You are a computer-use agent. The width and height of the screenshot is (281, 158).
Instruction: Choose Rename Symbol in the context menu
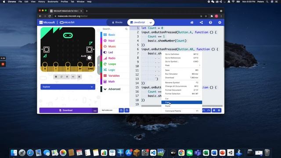(x=182, y=83)
